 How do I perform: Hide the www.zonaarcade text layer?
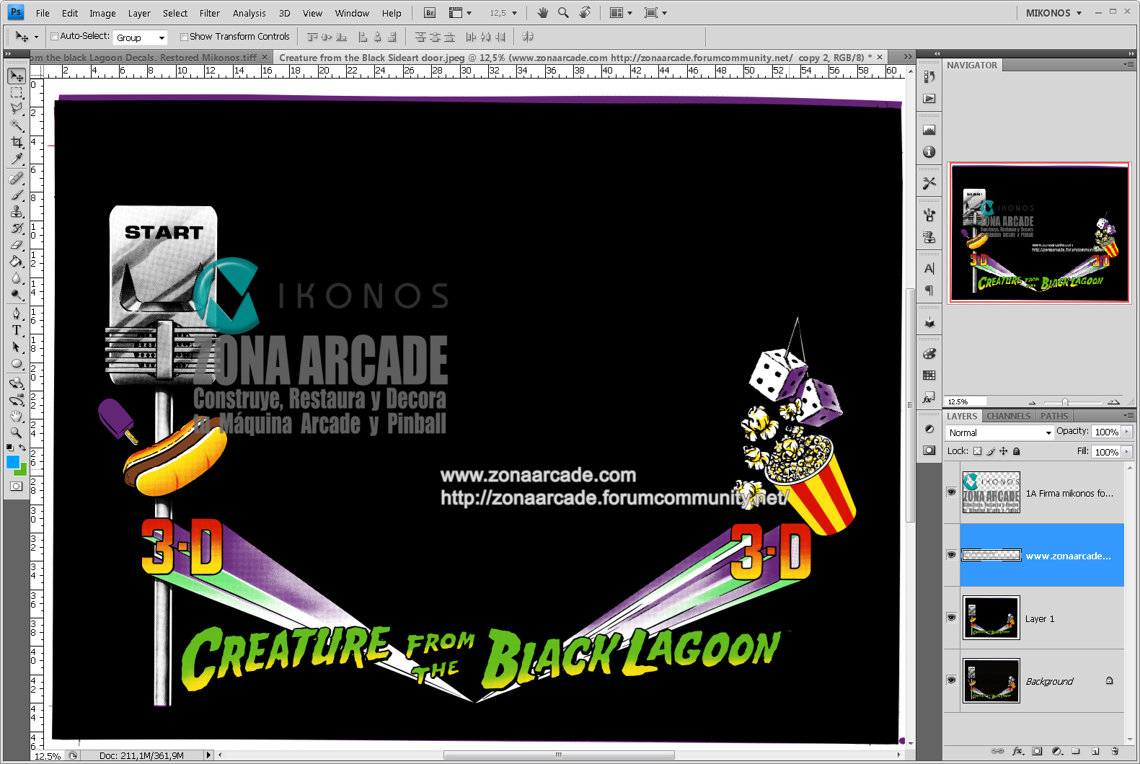(x=951, y=555)
